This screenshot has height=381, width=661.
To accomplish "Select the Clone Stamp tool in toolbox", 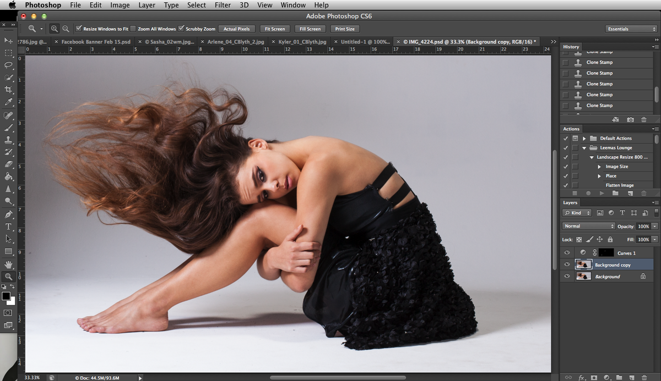I will pyautogui.click(x=8, y=140).
